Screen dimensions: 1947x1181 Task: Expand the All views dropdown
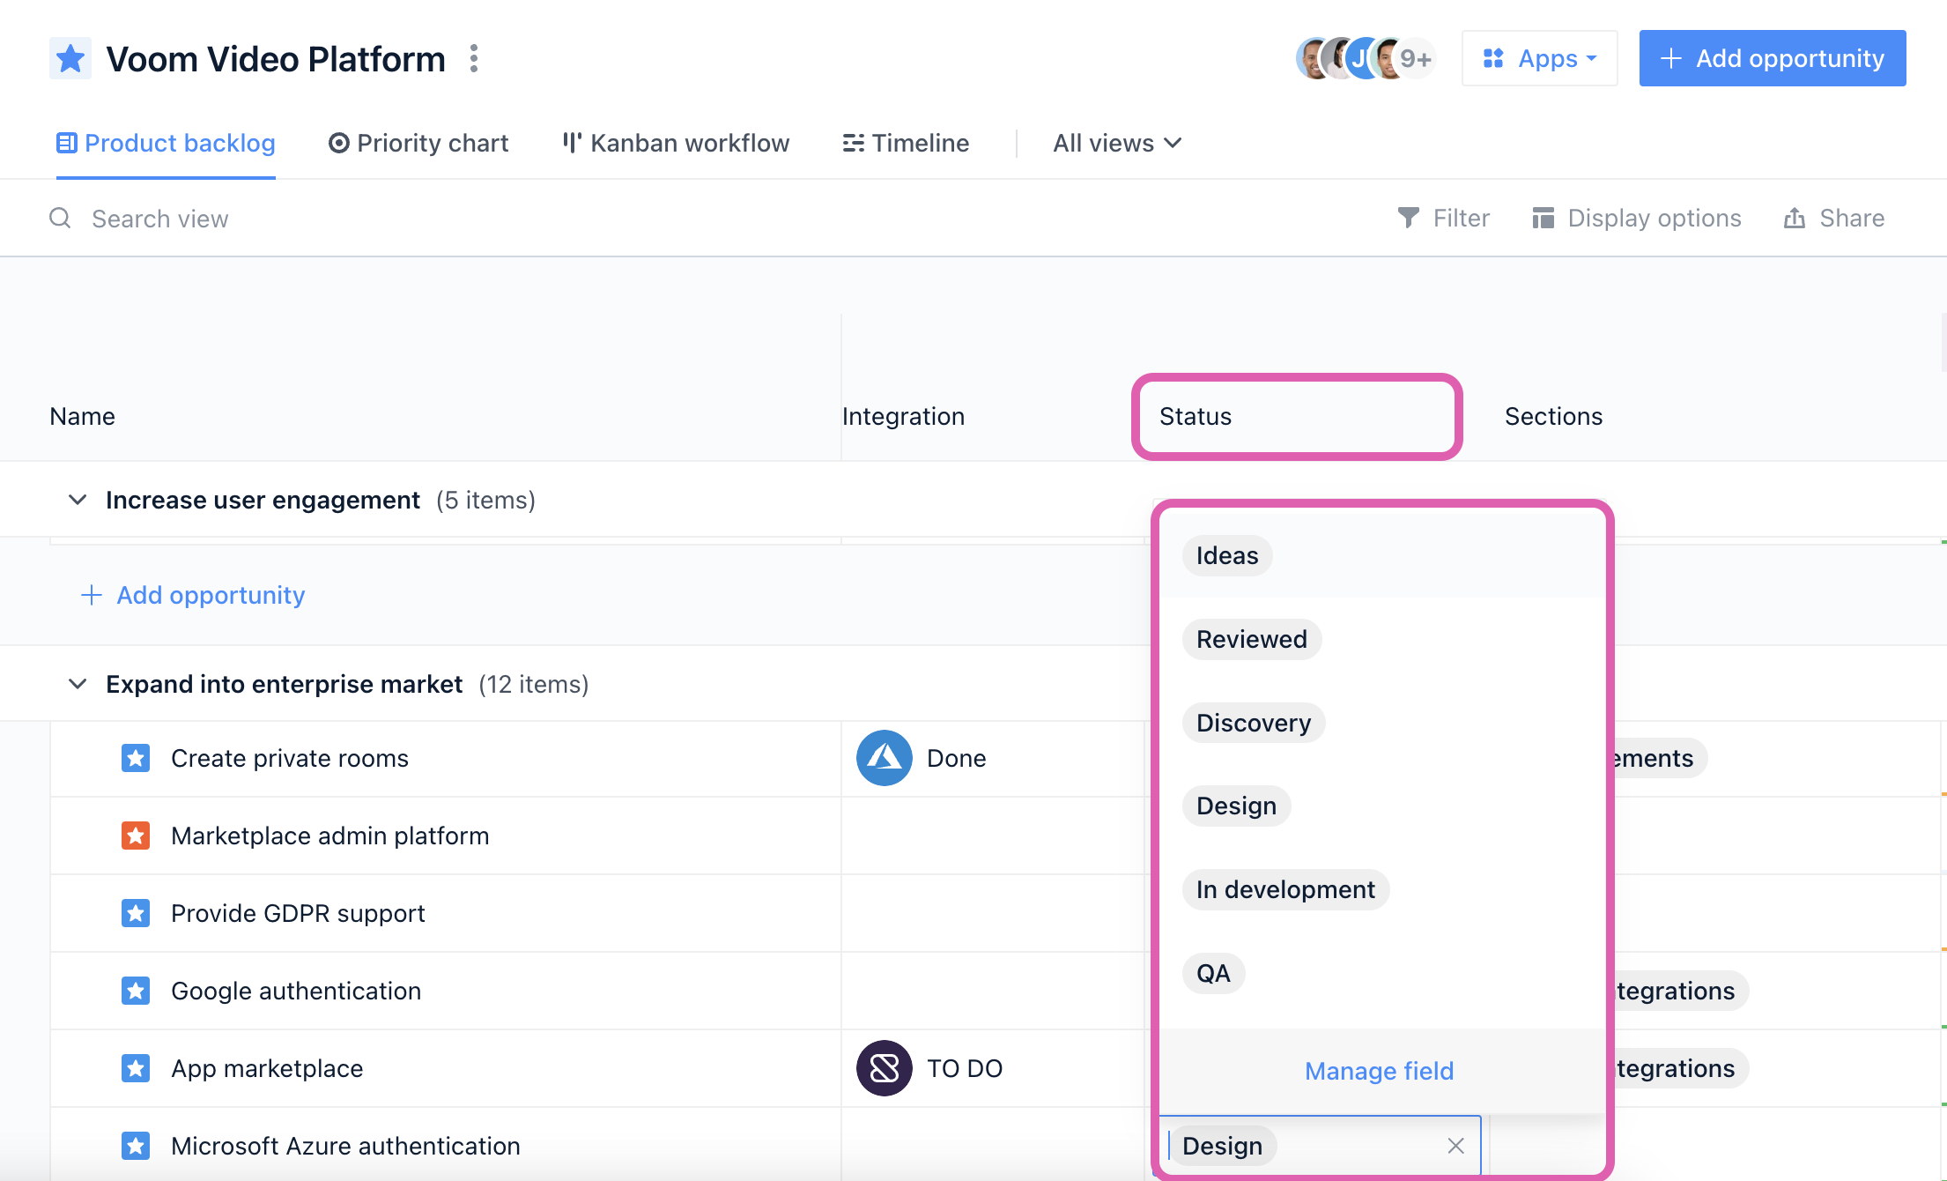click(x=1117, y=143)
